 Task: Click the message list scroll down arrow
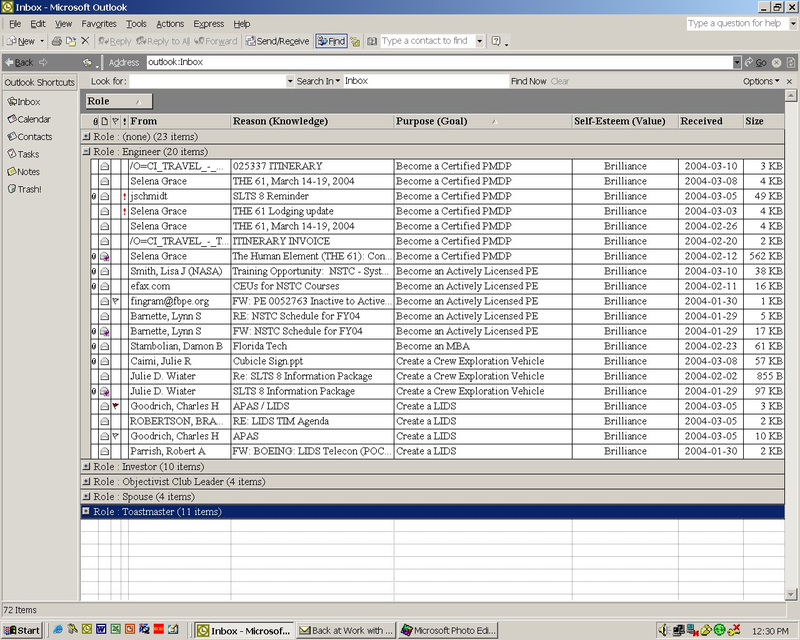791,594
